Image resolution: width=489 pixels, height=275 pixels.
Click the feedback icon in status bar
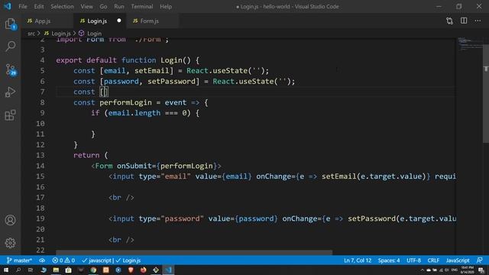(x=480, y=260)
